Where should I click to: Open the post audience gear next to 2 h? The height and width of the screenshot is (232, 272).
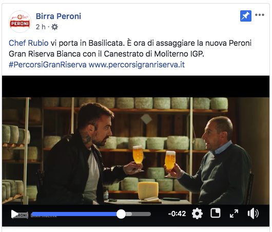(x=54, y=27)
